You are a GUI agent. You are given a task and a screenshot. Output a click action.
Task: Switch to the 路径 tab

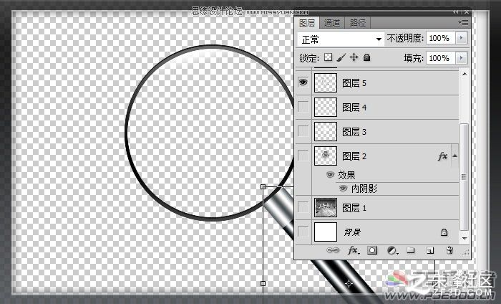pyautogui.click(x=358, y=23)
